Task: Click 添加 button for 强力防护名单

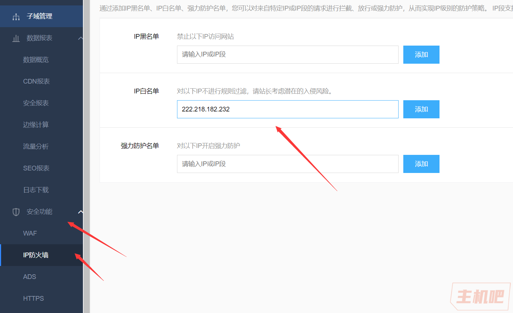Action: (421, 164)
